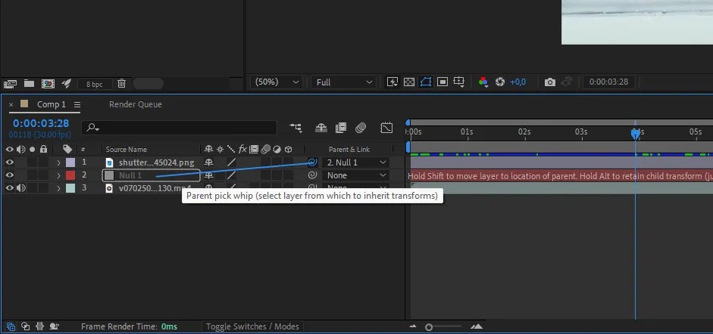Expand layer 2 Null 1 properties
This screenshot has width=713, height=334.
click(58, 175)
